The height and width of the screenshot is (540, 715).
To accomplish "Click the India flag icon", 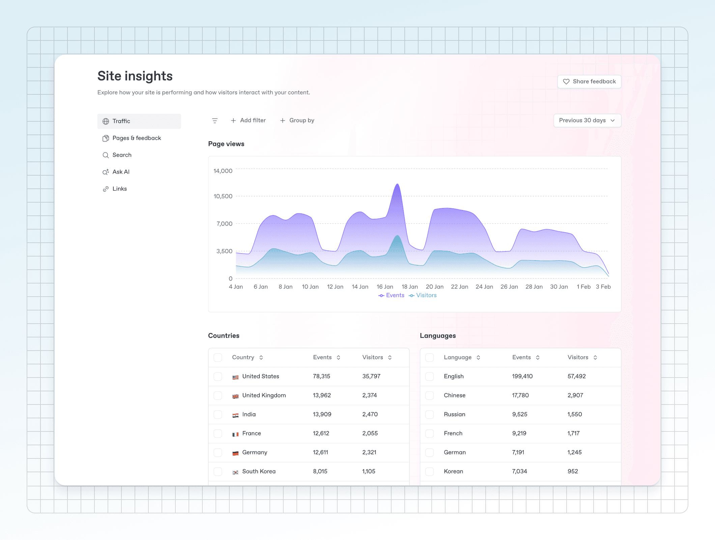I will [235, 415].
